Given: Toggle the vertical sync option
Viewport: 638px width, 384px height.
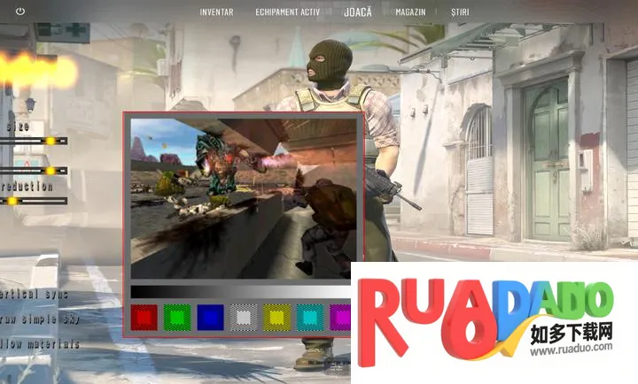Looking at the screenshot, I should click(x=35, y=295).
